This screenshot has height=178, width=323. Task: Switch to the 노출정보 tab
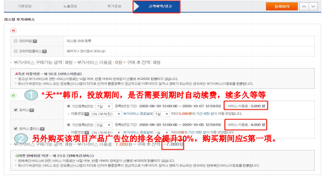click(70, 6)
